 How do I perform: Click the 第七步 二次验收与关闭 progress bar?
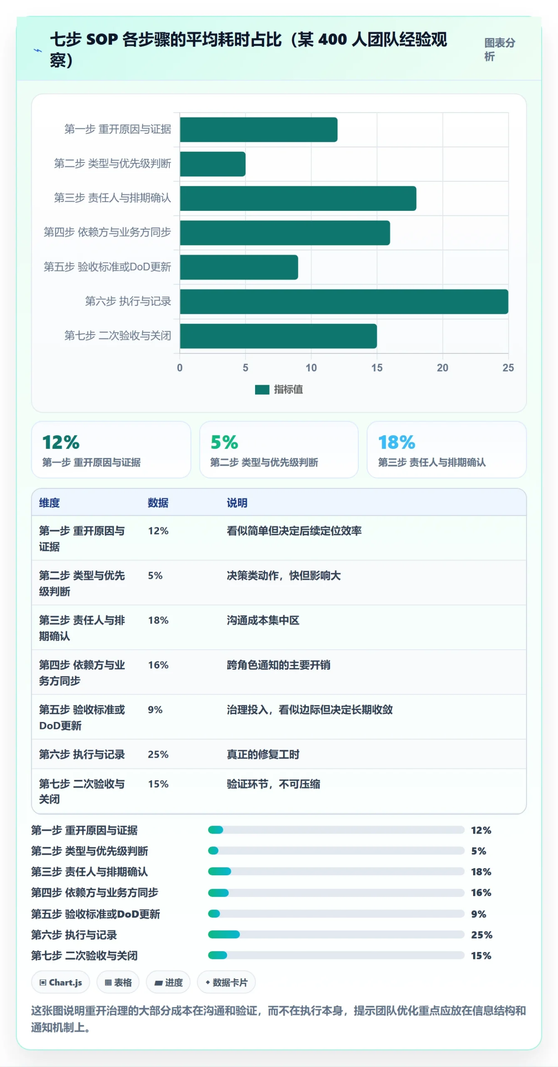coord(336,955)
